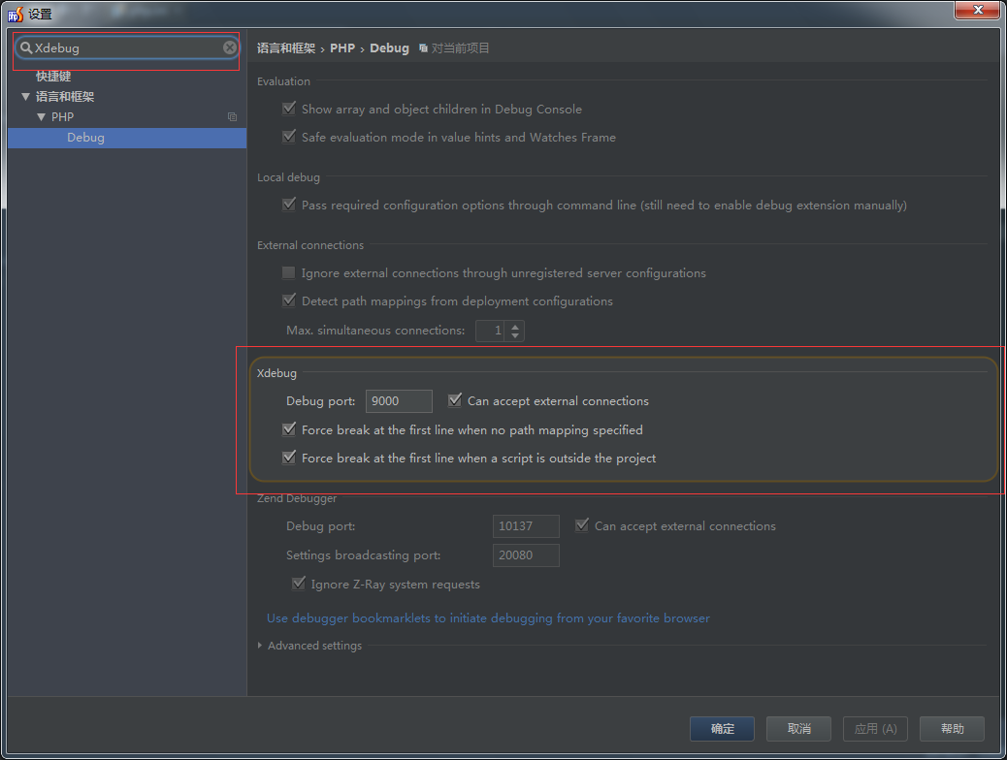Click the Xdebug Debug port field
Viewport: 1007px width, 760px height.
[x=398, y=401]
